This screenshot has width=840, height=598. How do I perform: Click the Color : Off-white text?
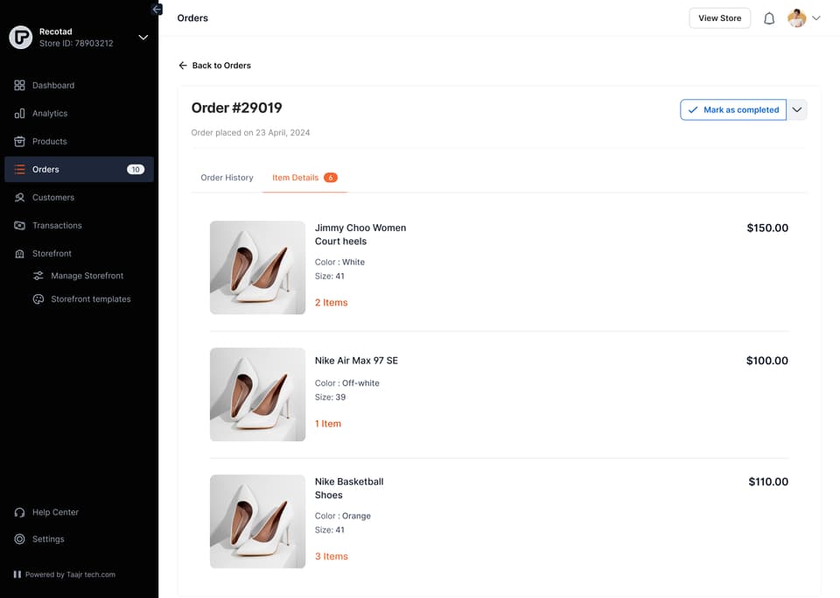pyautogui.click(x=347, y=383)
